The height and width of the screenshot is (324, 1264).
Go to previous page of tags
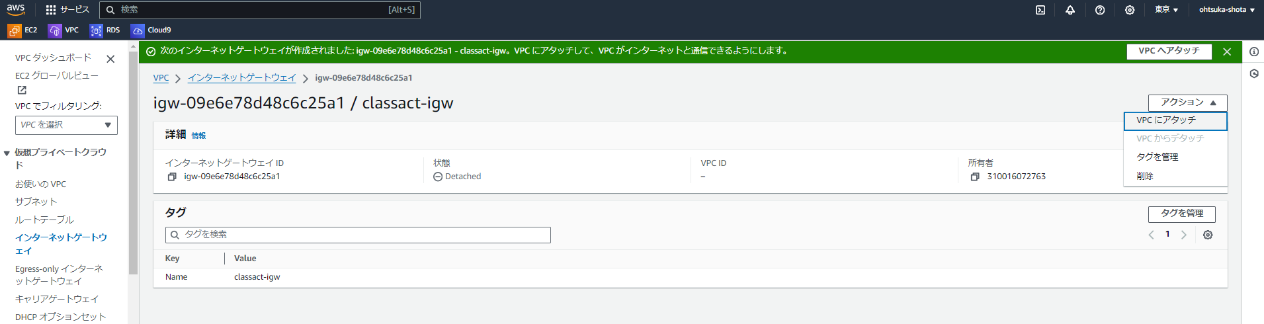tap(1151, 235)
